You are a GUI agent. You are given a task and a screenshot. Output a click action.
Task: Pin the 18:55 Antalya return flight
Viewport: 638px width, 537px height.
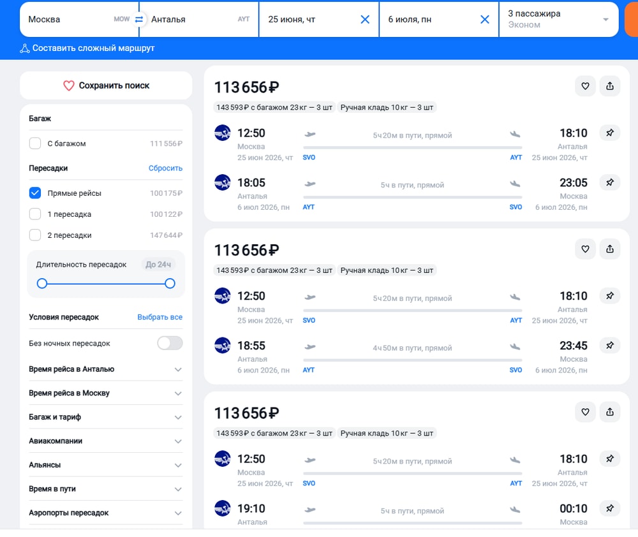click(x=609, y=345)
